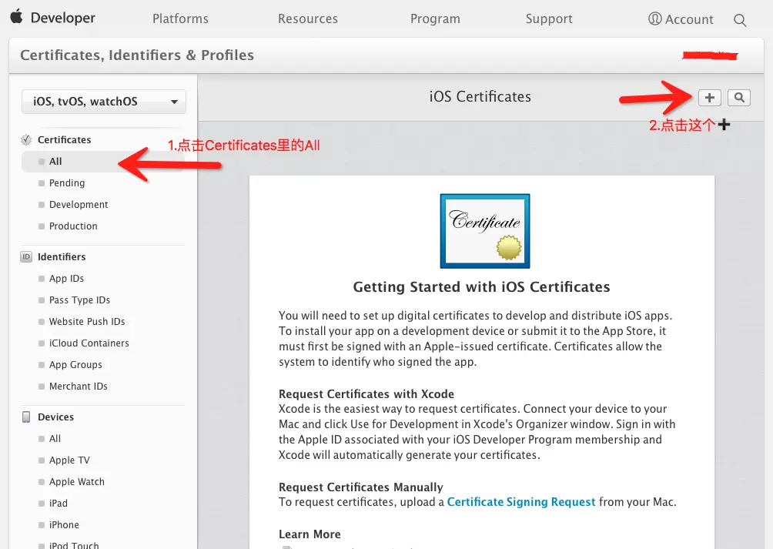Screen dimensions: 773x549
Task: Click Getting Started with iOS Certificates heading
Action: point(482,287)
